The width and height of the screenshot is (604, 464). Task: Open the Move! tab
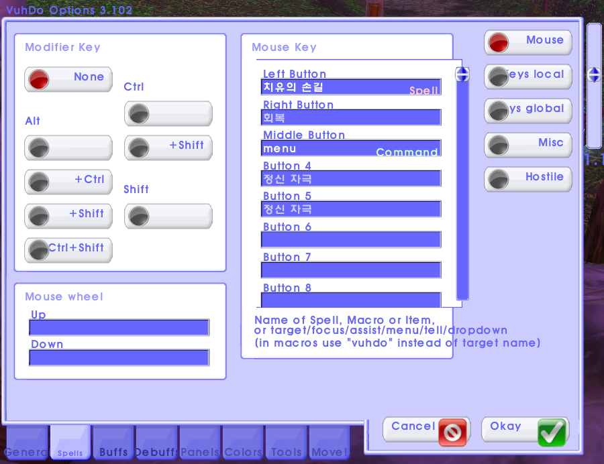[330, 443]
